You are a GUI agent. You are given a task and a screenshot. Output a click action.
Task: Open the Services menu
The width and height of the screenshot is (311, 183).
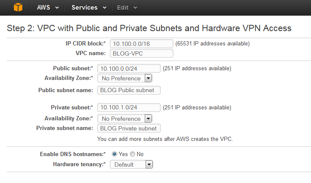pos(89,8)
